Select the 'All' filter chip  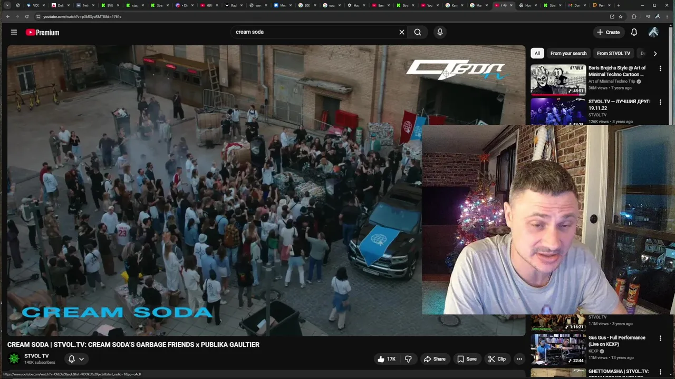coord(537,53)
